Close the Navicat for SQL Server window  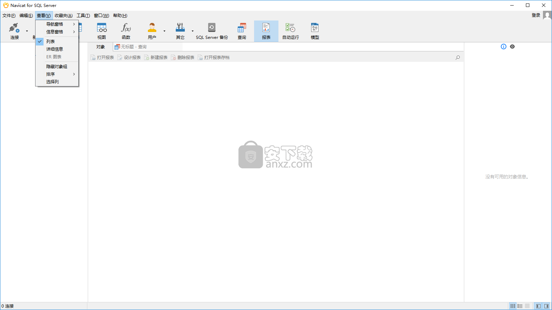coord(544,5)
